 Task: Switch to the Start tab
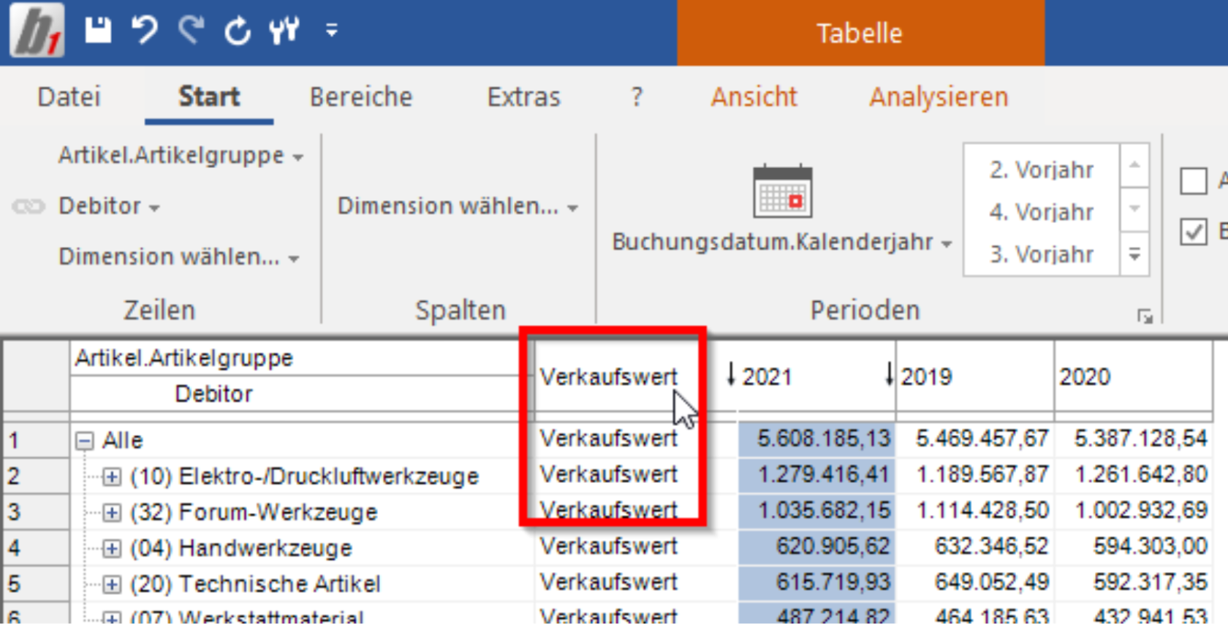(x=209, y=96)
